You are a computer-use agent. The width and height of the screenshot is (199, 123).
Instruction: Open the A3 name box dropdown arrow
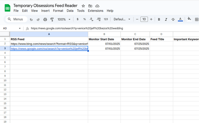[x=20, y=28]
